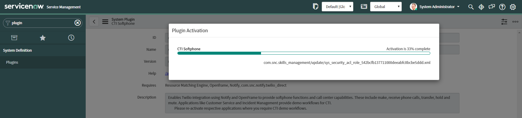This screenshot has height=118, width=522.
Task: Click the Help field label
Action: point(152,73)
